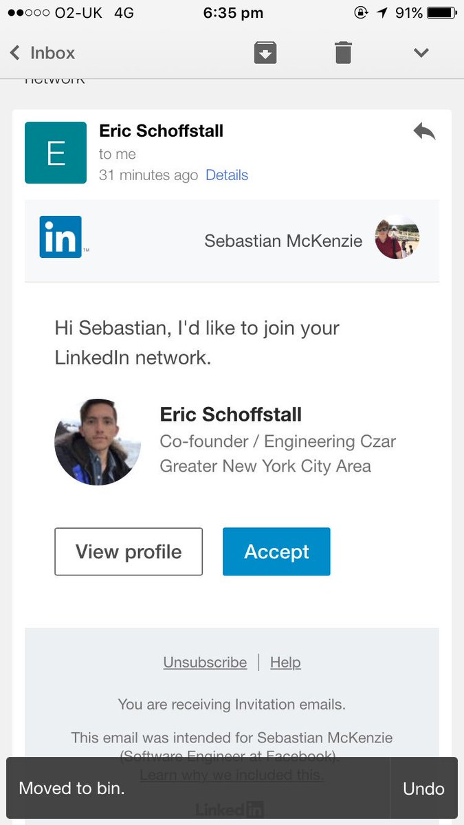Tap the archive icon in top toolbar
Screen dimensions: 464x825
265,53
